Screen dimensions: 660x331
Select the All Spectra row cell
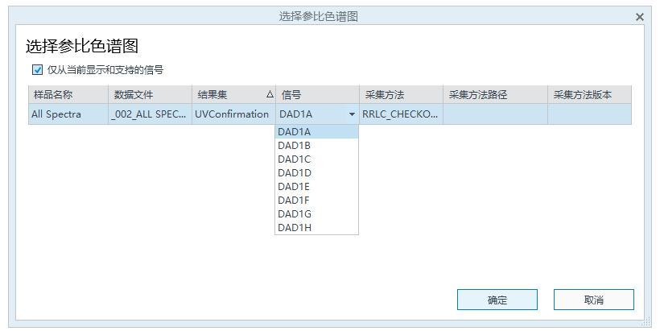click(68, 114)
